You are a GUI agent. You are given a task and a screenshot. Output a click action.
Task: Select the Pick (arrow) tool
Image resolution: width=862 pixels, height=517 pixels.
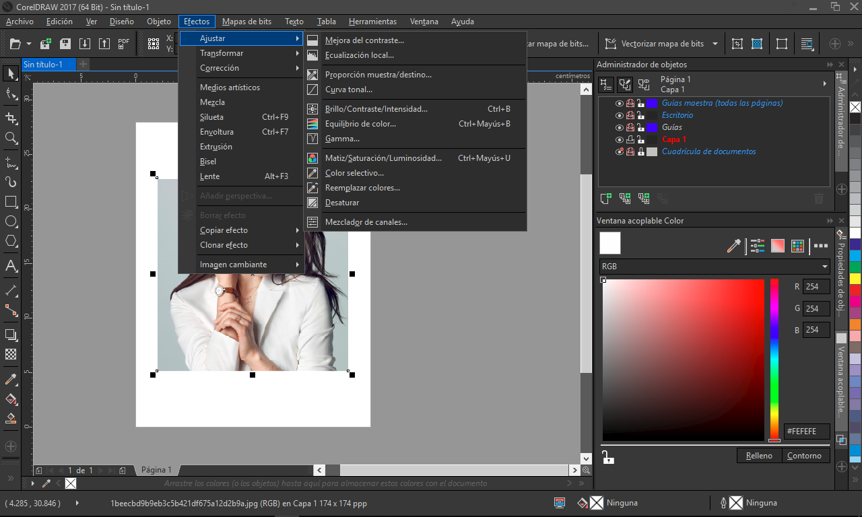point(11,73)
